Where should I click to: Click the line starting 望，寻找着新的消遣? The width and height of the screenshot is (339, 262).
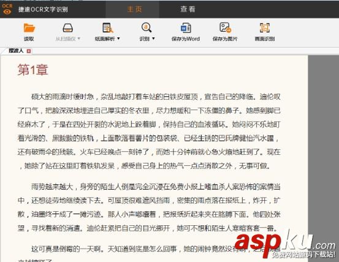pyautogui.click(x=148, y=228)
